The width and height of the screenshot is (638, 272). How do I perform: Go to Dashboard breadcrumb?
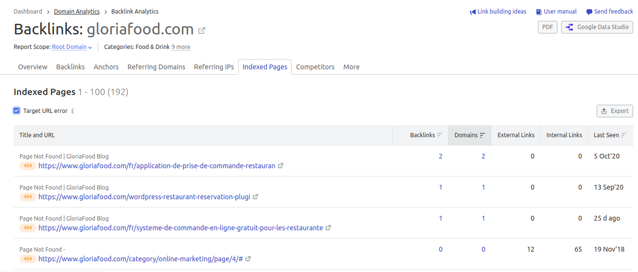28,11
